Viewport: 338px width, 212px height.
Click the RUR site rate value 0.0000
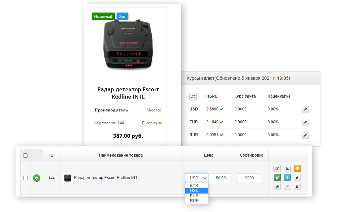pyautogui.click(x=240, y=135)
